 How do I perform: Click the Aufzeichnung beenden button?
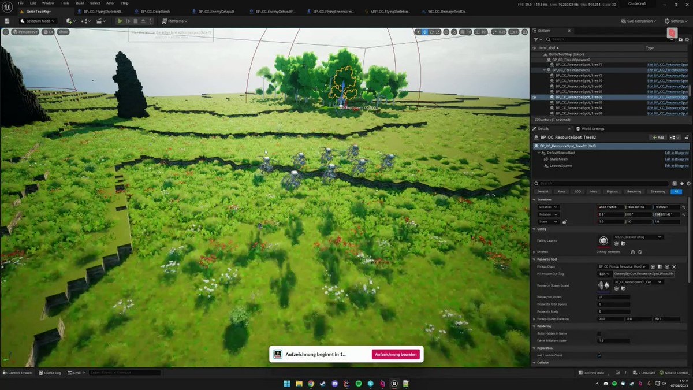(396, 354)
